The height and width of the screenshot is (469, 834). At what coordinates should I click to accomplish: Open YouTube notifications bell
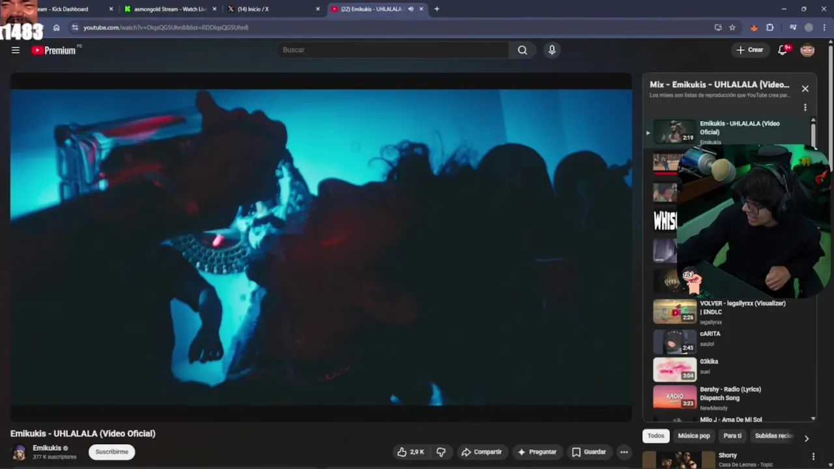coord(783,50)
